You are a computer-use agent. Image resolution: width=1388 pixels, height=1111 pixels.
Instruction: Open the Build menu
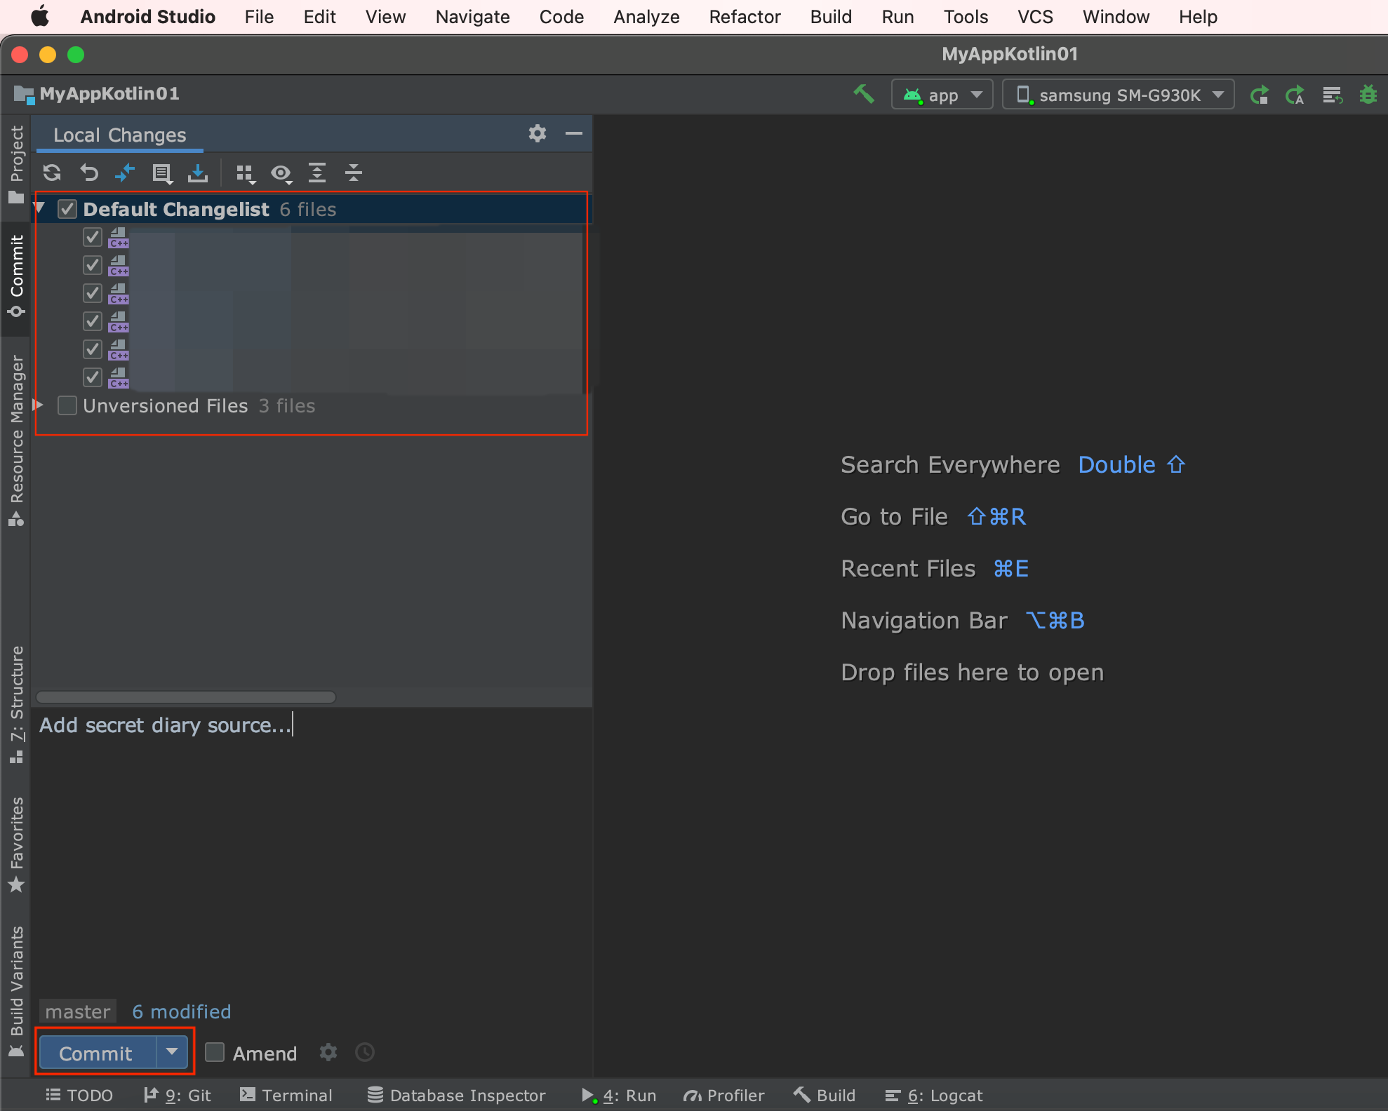tap(831, 17)
